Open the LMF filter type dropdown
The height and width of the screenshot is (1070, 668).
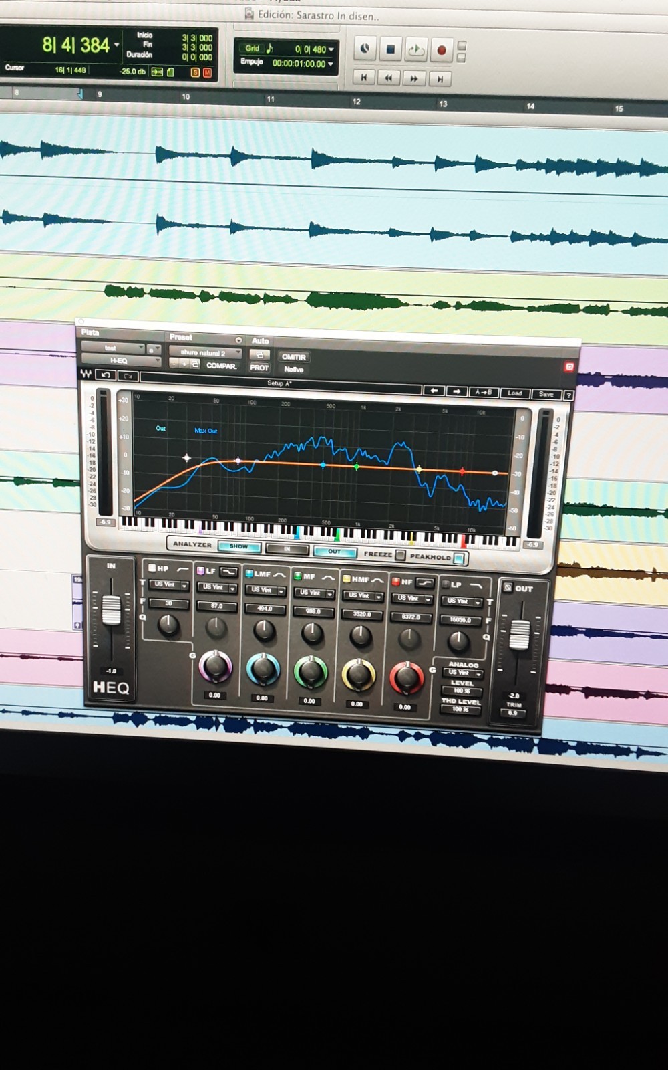[x=265, y=591]
